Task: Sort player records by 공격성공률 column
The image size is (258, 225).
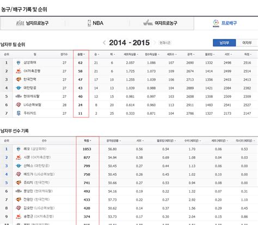Action: tap(114, 141)
